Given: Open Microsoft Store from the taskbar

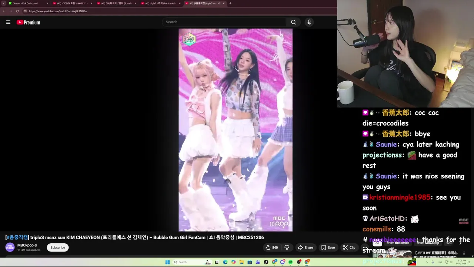Looking at the screenshot, I should tap(250, 262).
